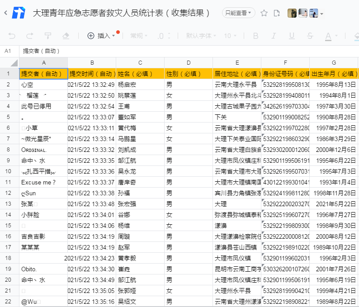This screenshot has width=359, height=307.
Task: Click the Tencent Docs logo icon
Action: 19,13
